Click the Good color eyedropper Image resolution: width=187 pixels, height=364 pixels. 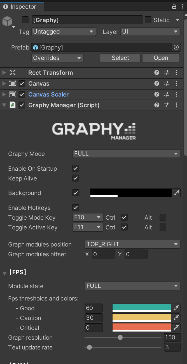coord(176,308)
